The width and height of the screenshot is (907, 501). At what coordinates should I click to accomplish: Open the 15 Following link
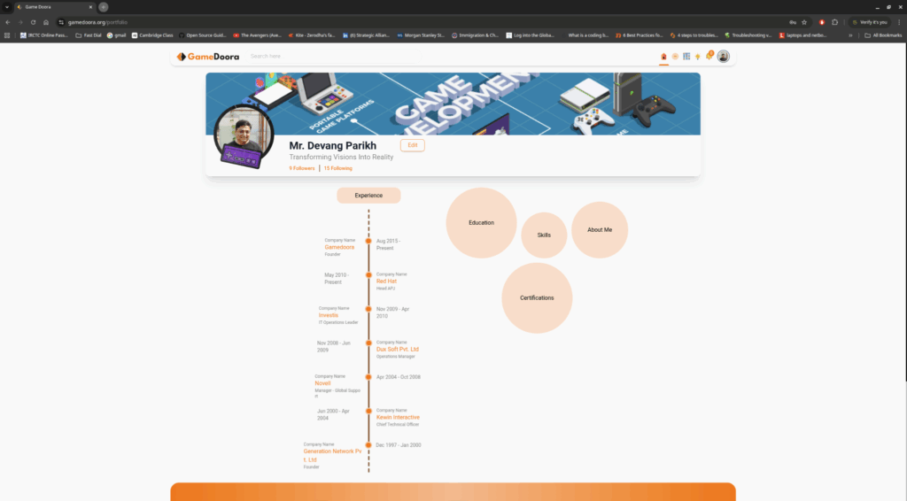coord(337,168)
